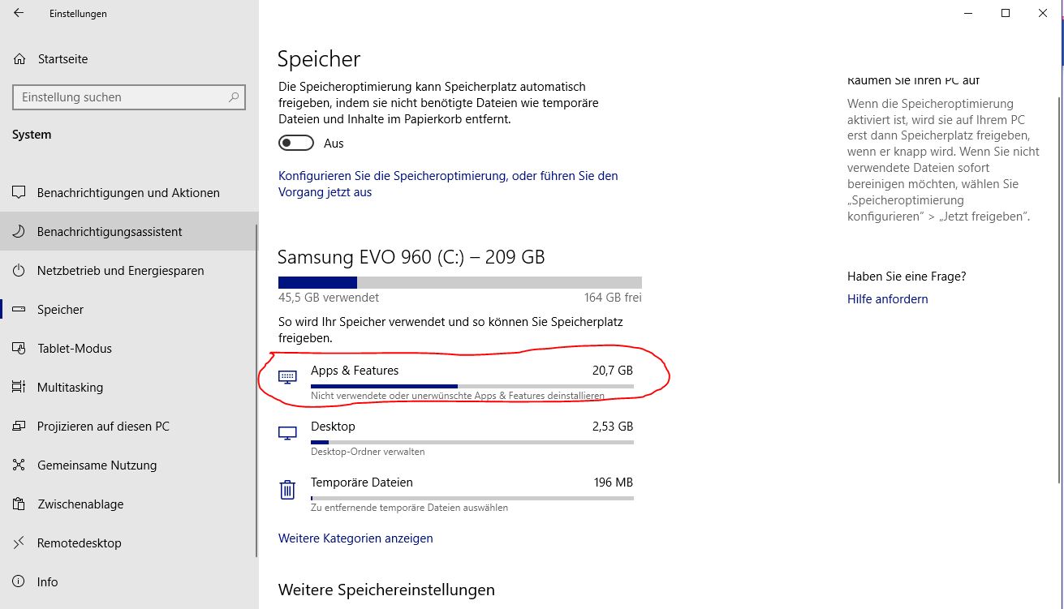1064x609 pixels.
Task: Click search magnifier icon in settings box
Action: pos(234,97)
